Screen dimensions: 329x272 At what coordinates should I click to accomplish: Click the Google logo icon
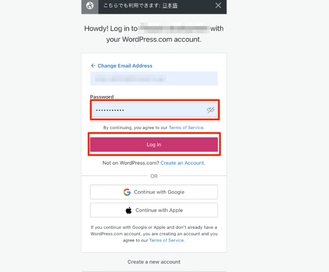click(x=127, y=192)
